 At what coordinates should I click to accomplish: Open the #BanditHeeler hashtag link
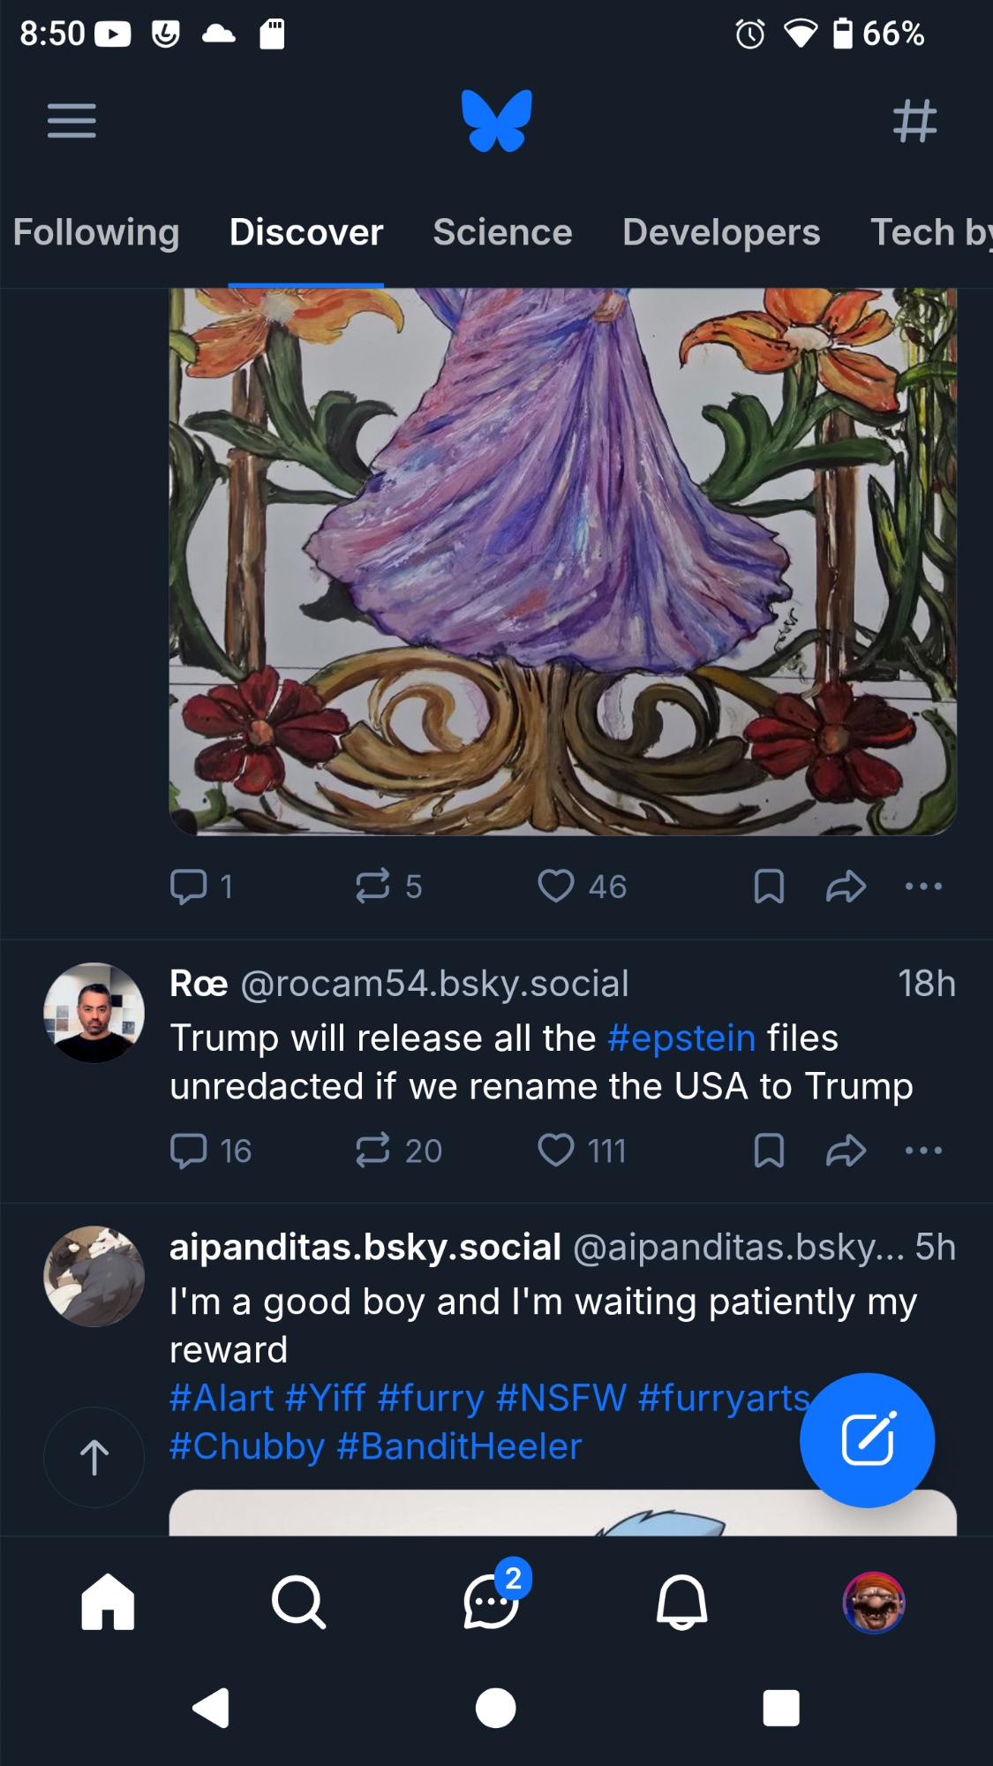click(459, 1446)
